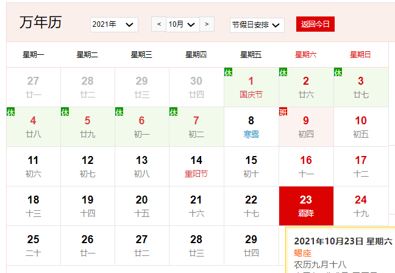
Task: Select October 24 十九
Action: pyautogui.click(x=361, y=206)
